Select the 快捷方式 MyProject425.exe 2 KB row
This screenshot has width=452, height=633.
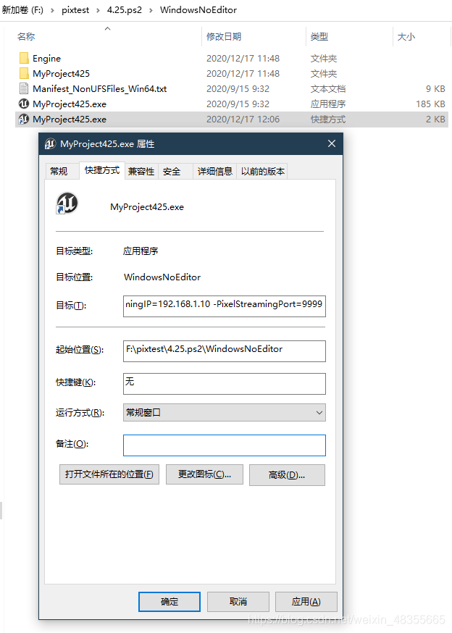pyautogui.click(x=232, y=119)
